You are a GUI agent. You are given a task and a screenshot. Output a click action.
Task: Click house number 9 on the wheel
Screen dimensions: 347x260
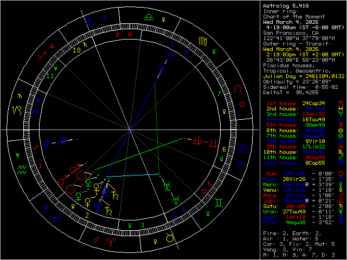(x=117, y=35)
